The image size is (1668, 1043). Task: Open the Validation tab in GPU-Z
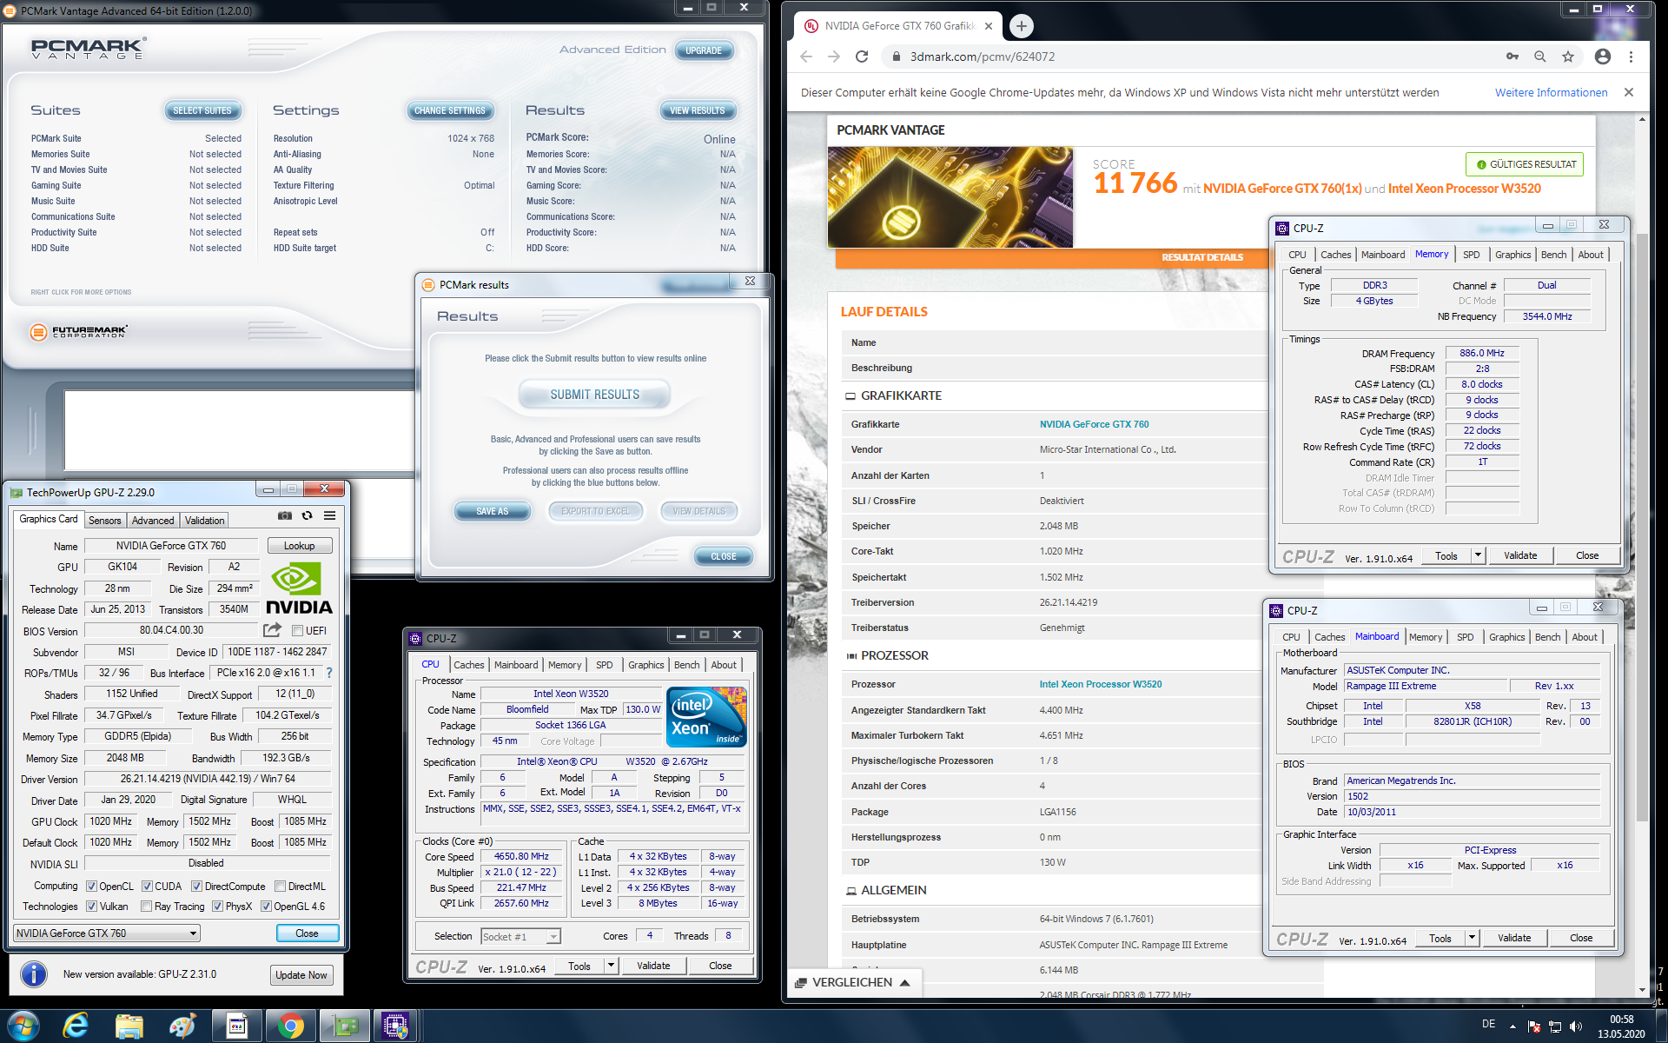pyautogui.click(x=204, y=521)
